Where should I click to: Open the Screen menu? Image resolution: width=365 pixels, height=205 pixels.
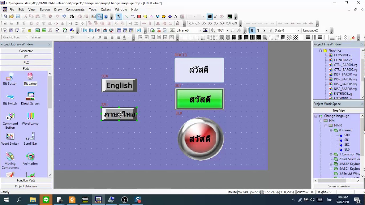pos(45,9)
